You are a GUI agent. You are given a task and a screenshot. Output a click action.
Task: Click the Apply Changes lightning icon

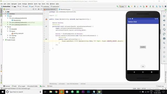(132, 7)
